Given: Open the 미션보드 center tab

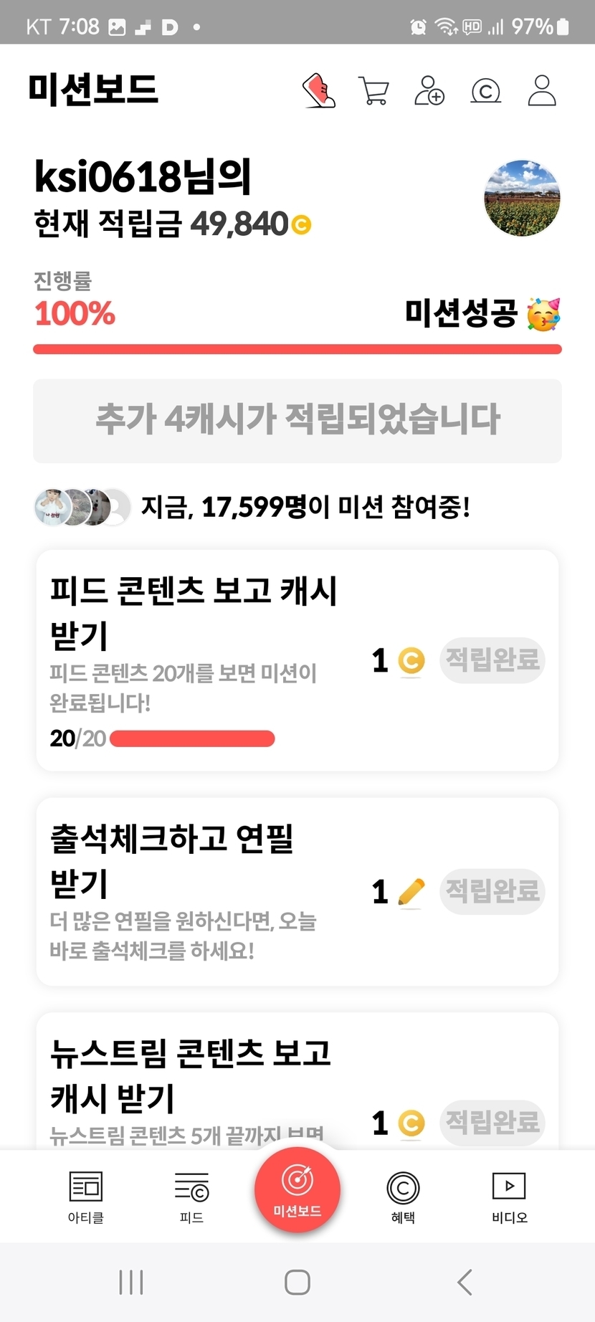Looking at the screenshot, I should point(297,1189).
